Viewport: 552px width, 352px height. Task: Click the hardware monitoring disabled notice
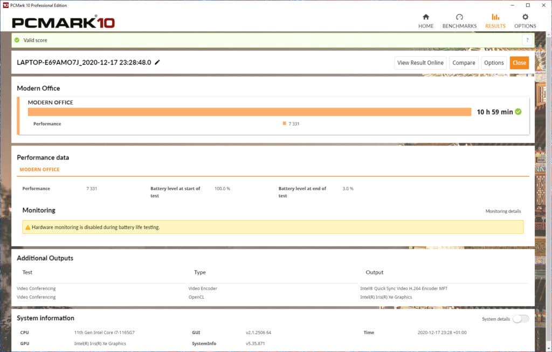pyautogui.click(x=273, y=227)
